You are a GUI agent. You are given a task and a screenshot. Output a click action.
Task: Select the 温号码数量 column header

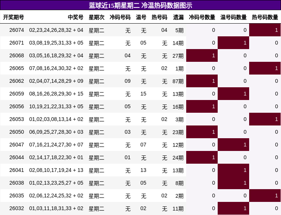pos(233,17)
